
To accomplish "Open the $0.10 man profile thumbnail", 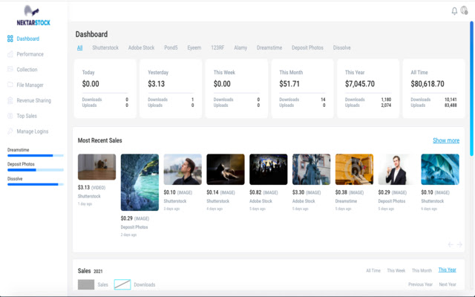I will (183, 169).
